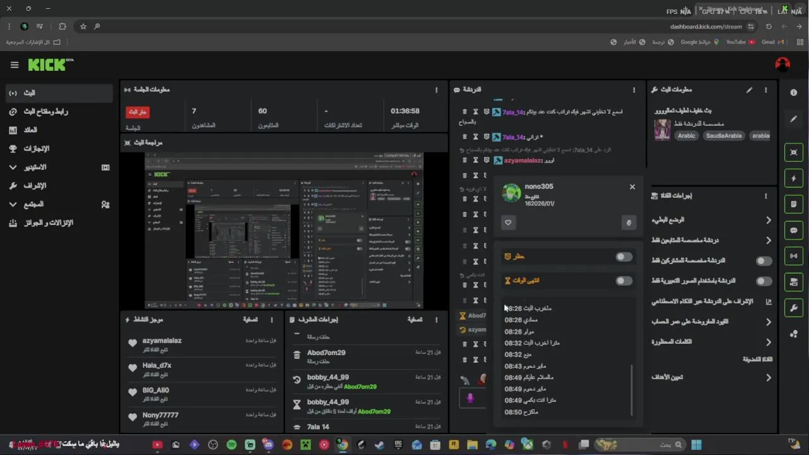Timeout azyamalalaz with the hourglass icon

click(x=475, y=161)
